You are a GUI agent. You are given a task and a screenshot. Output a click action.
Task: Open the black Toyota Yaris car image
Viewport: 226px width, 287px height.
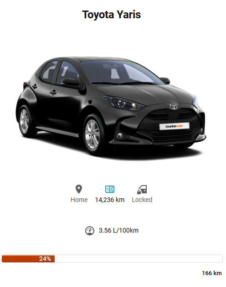coord(111,107)
